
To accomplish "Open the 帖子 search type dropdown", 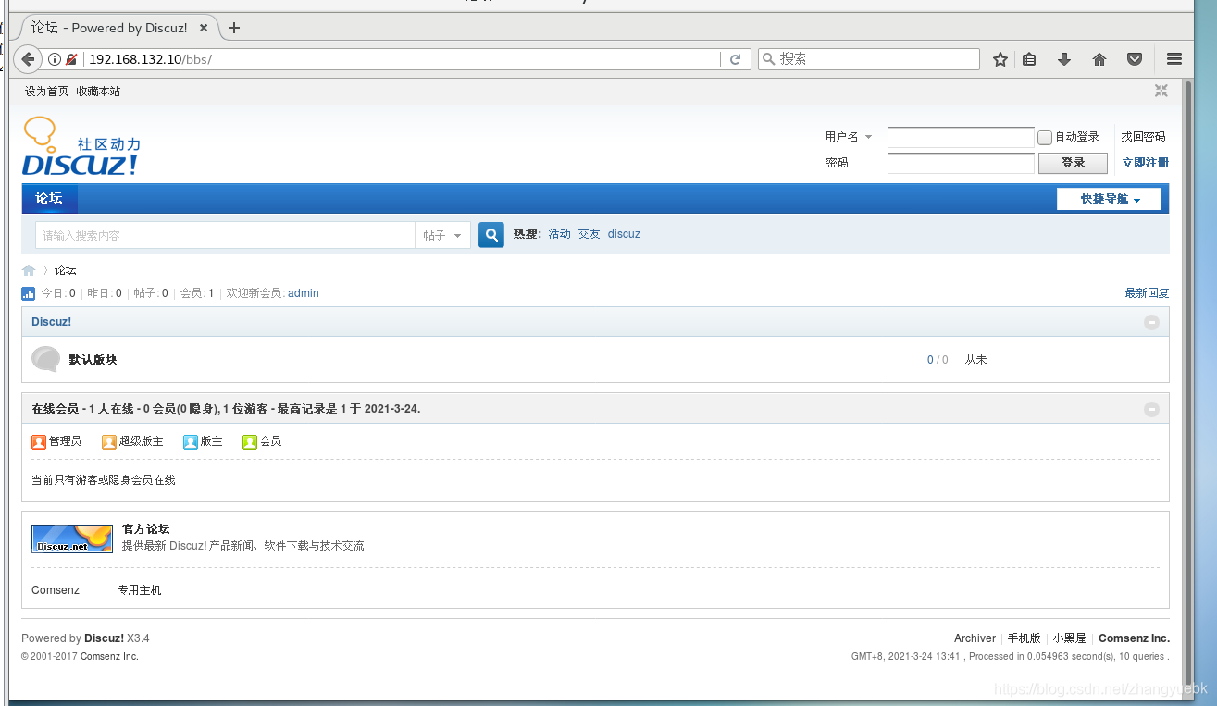I will point(442,235).
